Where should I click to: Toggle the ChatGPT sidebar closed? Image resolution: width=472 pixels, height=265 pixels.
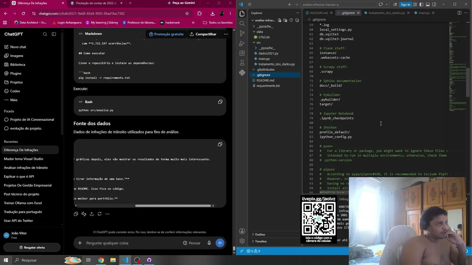(x=54, y=34)
